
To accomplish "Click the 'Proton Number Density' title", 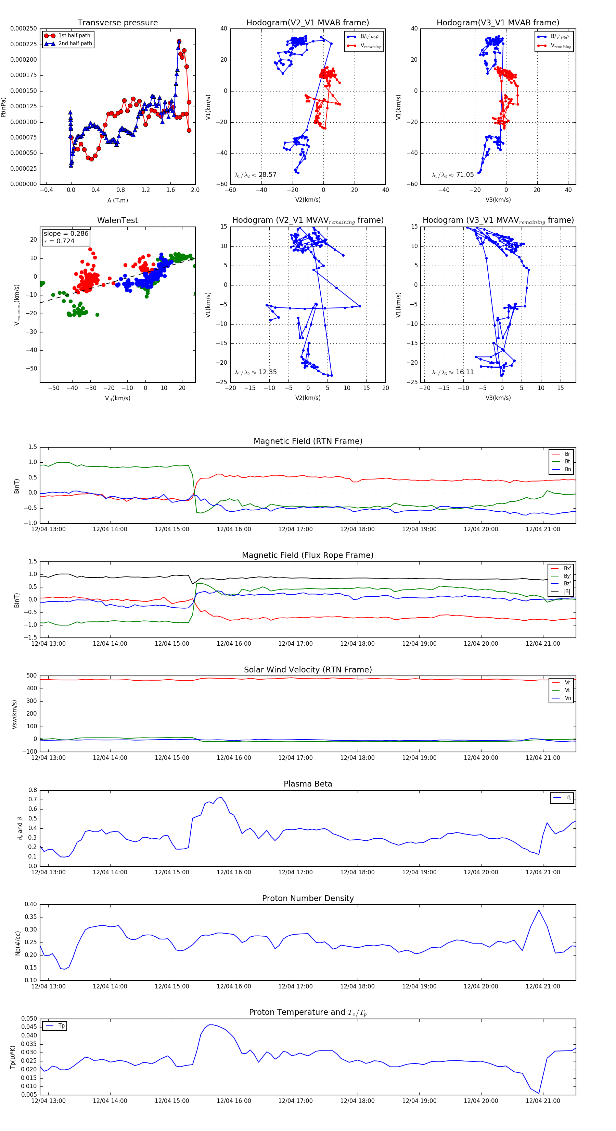I will 308,898.
